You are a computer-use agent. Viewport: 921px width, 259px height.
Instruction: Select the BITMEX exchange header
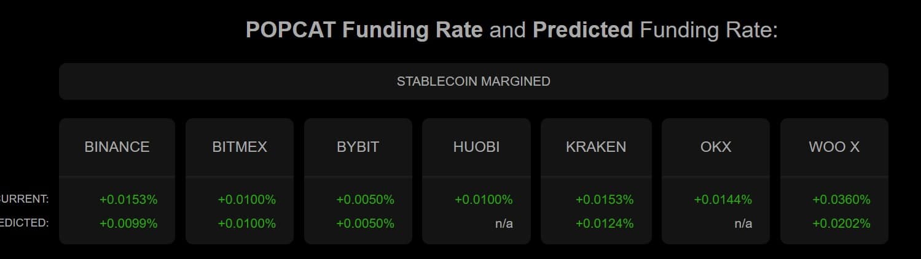[240, 147]
